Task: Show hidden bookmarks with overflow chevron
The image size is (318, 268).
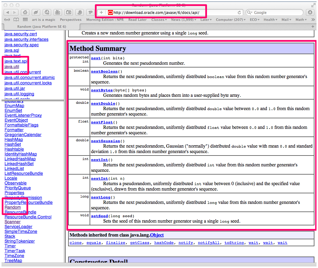Action: [313, 20]
